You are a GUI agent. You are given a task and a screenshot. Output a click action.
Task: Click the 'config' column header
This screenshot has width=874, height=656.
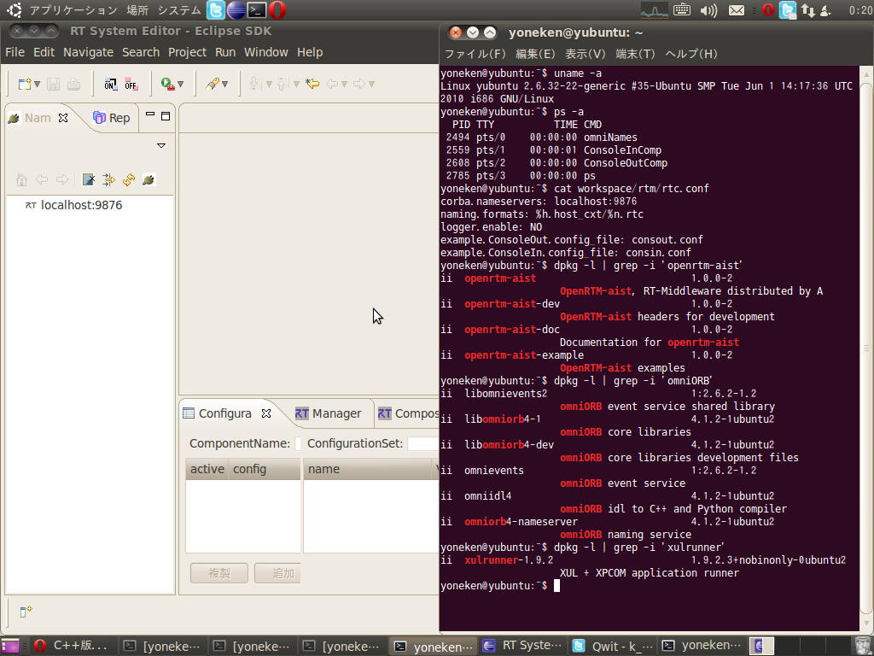(x=265, y=469)
